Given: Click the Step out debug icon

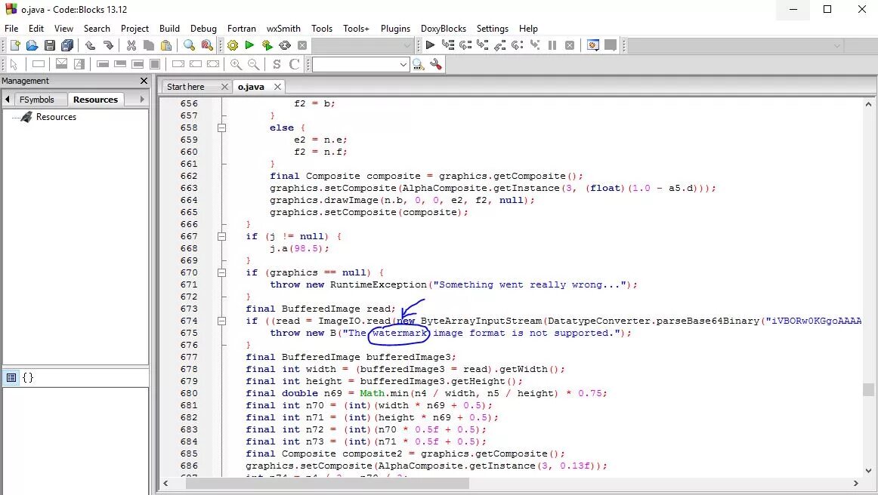Looking at the screenshot, I should pyautogui.click(x=499, y=45).
